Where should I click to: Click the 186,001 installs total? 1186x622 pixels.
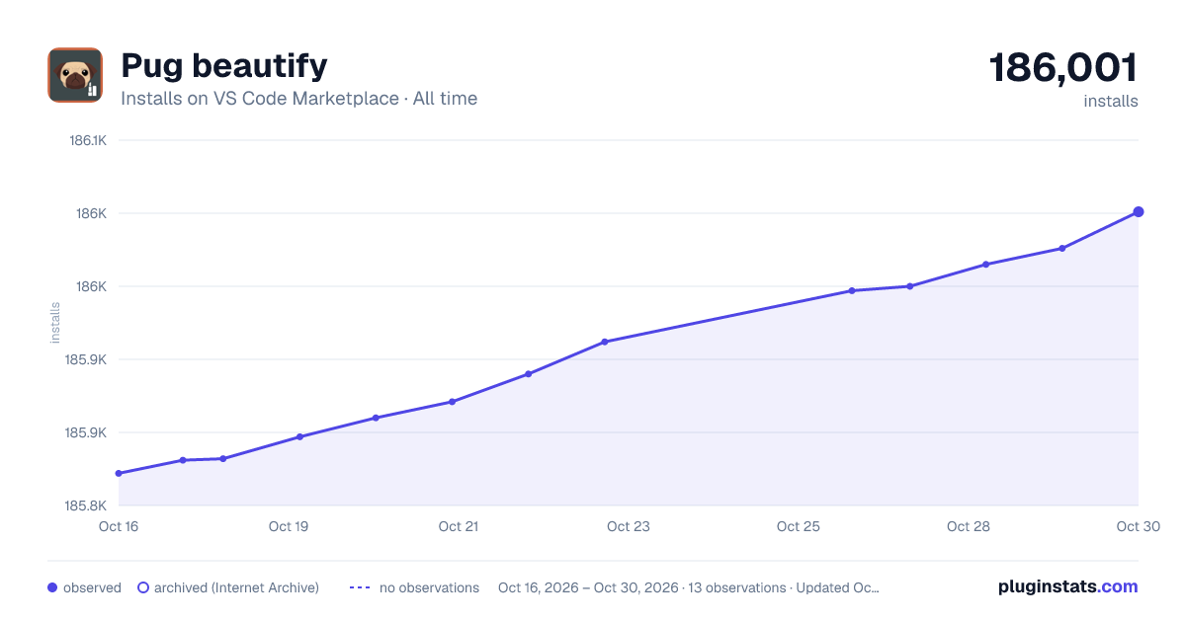[x=1063, y=68]
